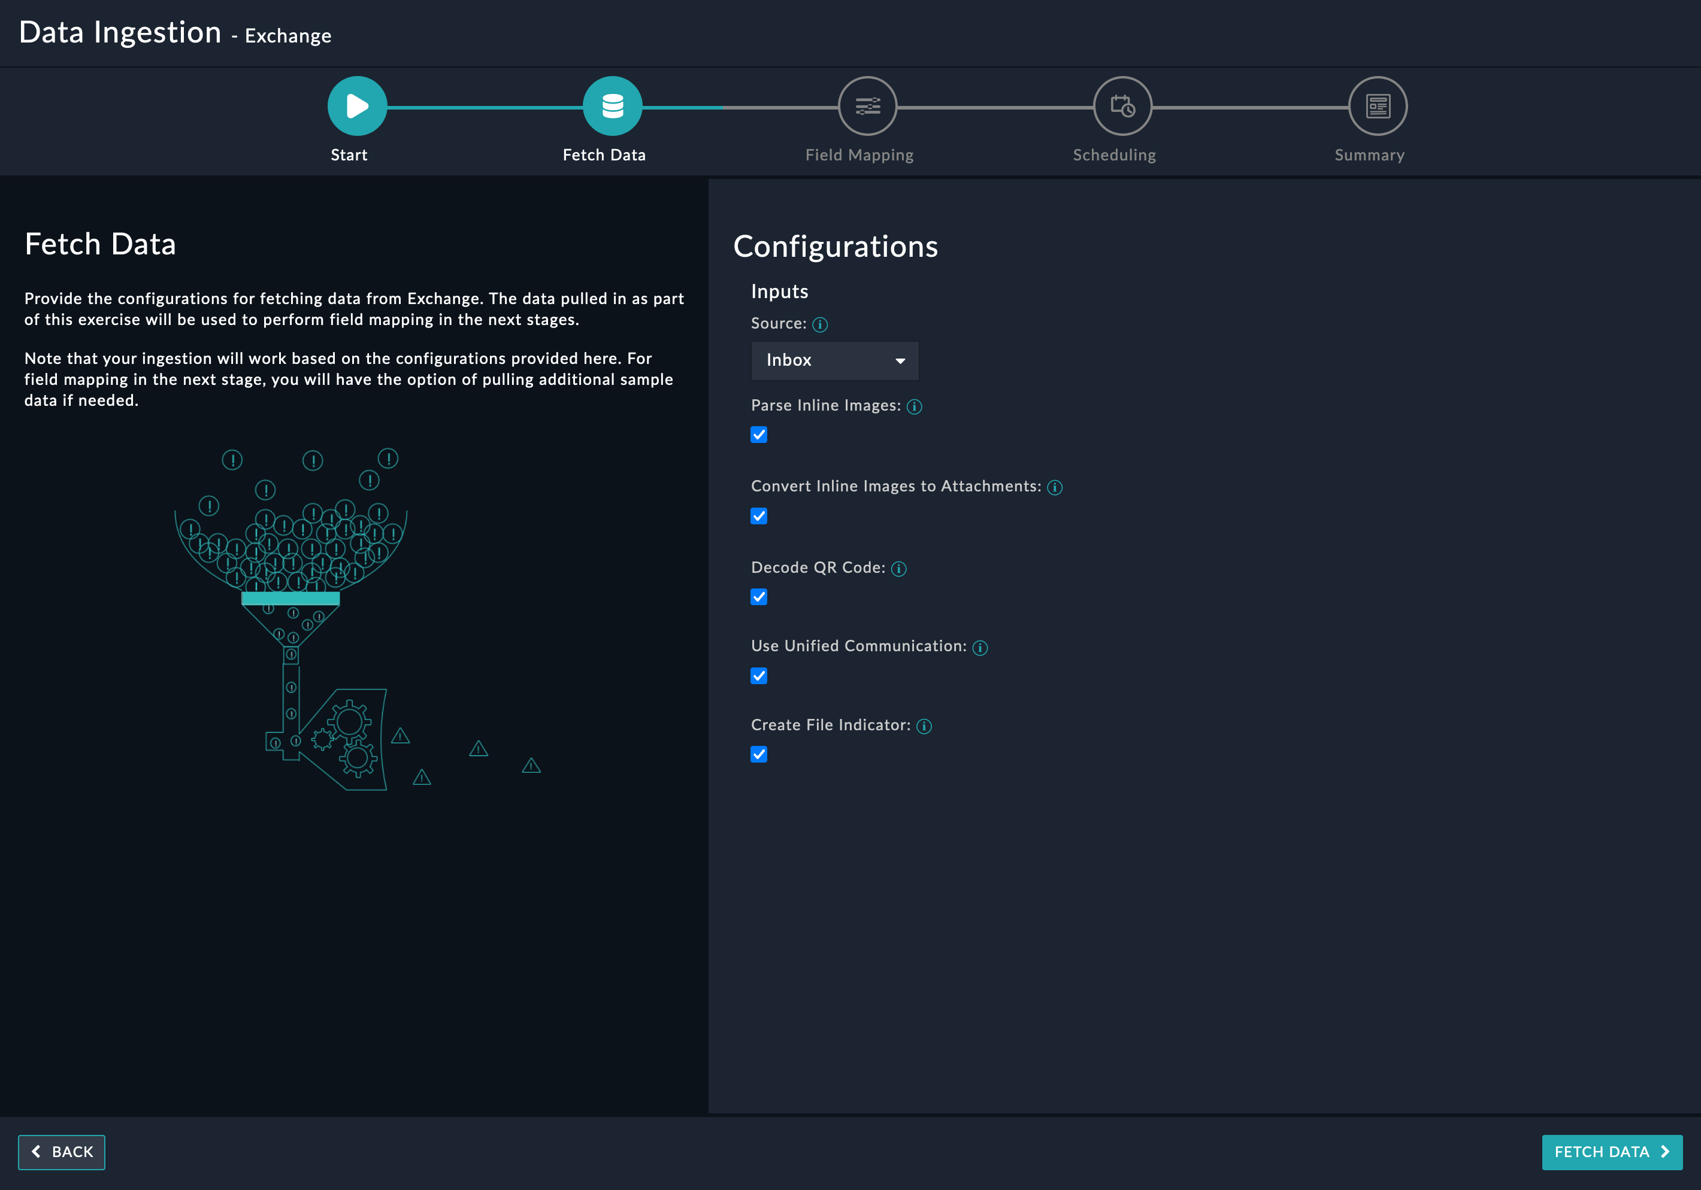Screen dimensions: 1701x1190
Task: Click the Summary document step icon
Action: click(x=1377, y=106)
